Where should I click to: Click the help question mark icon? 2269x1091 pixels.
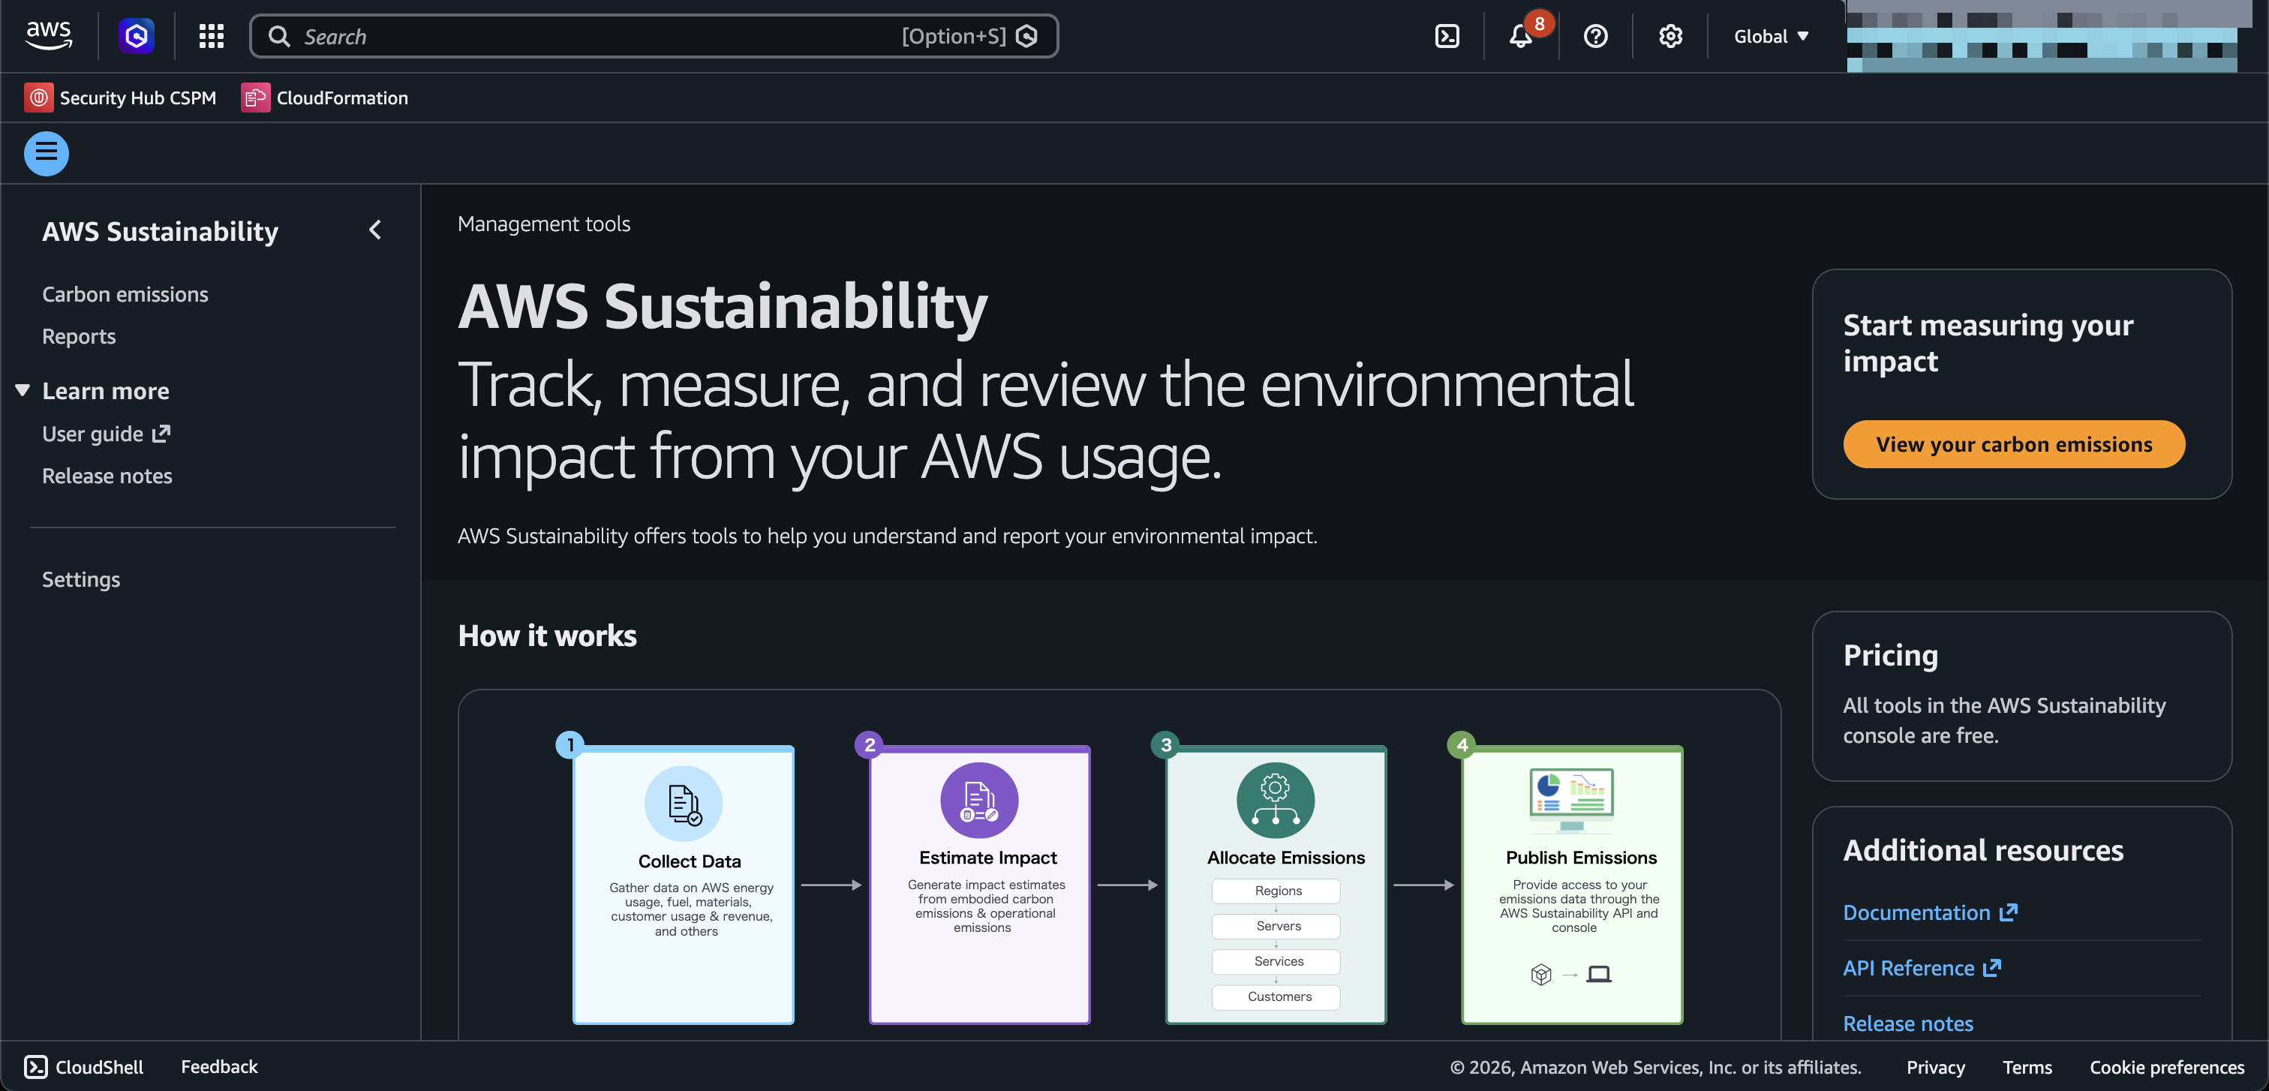coord(1595,36)
